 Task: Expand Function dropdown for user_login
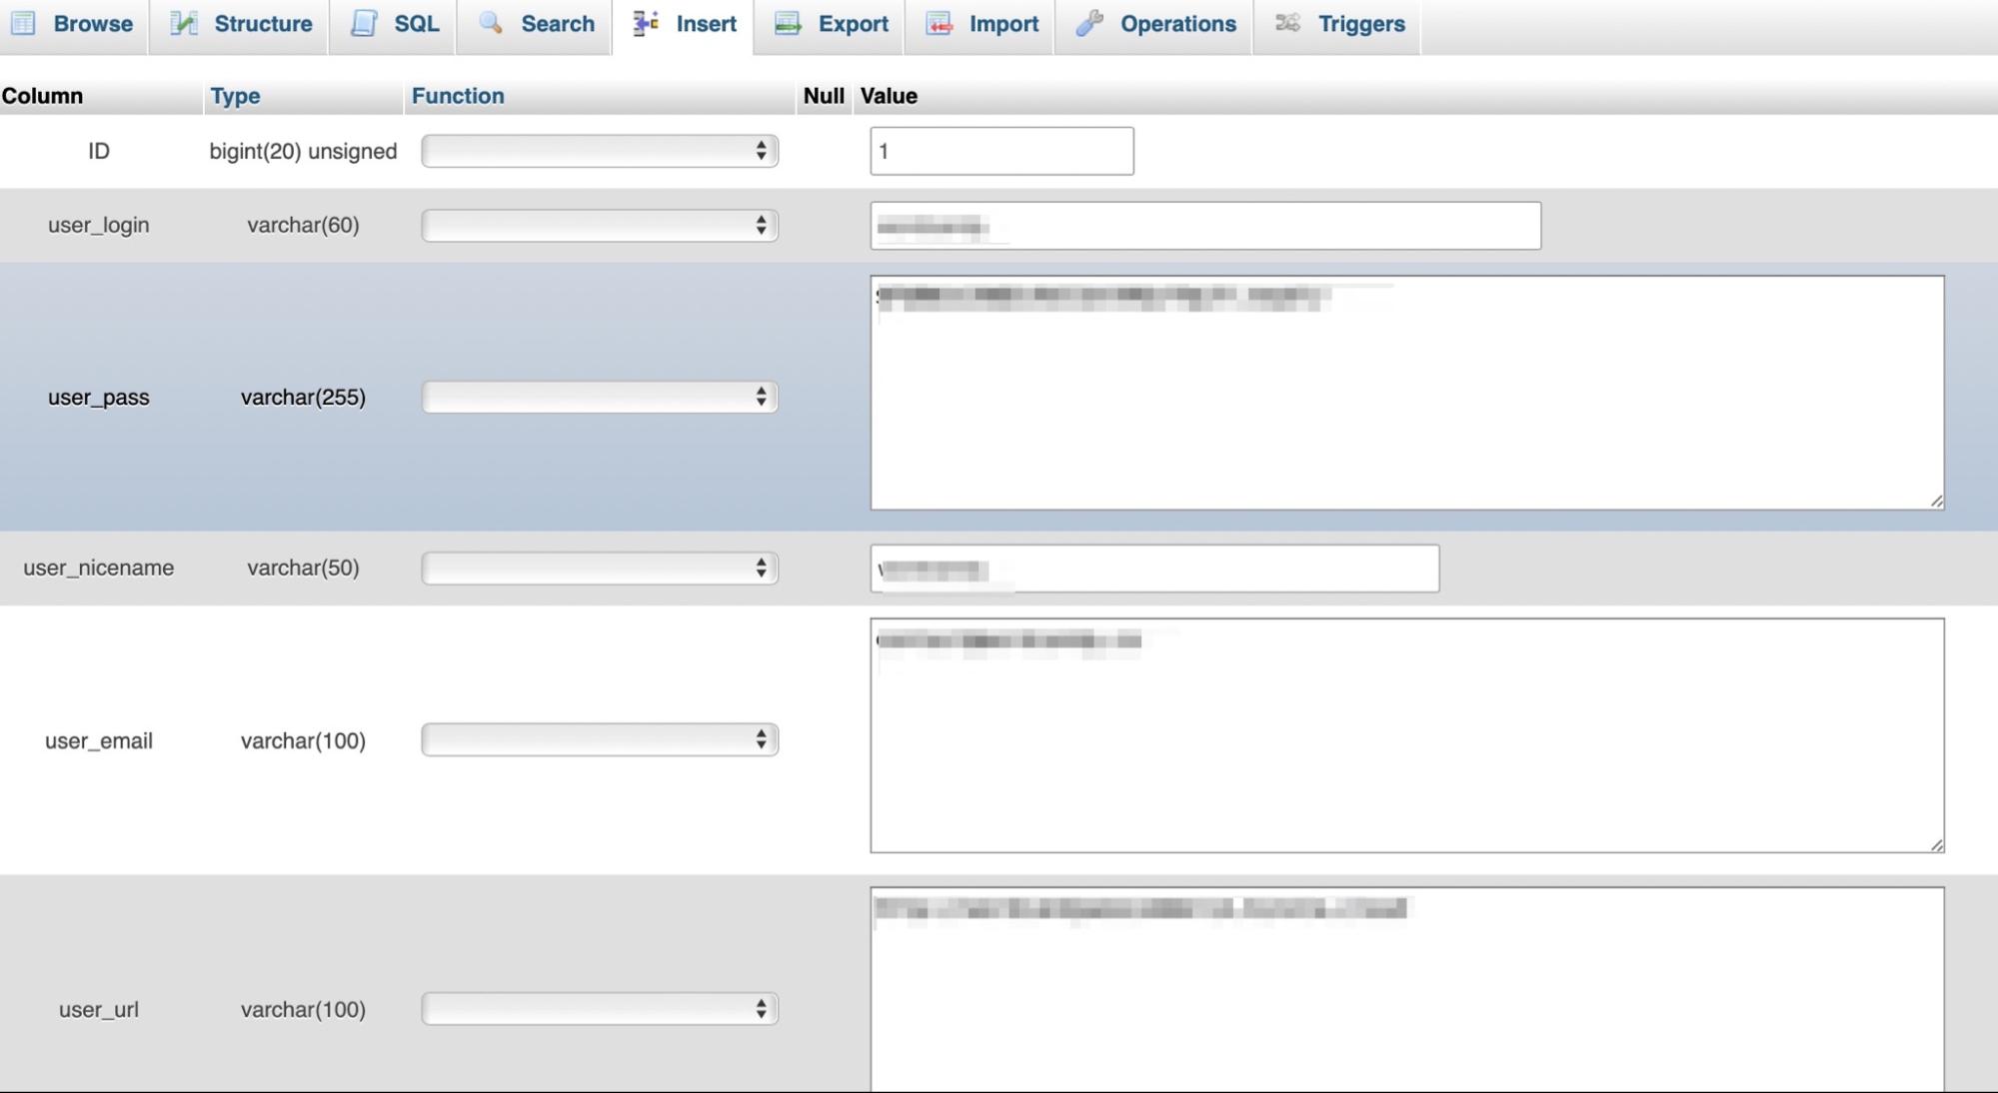coord(598,225)
